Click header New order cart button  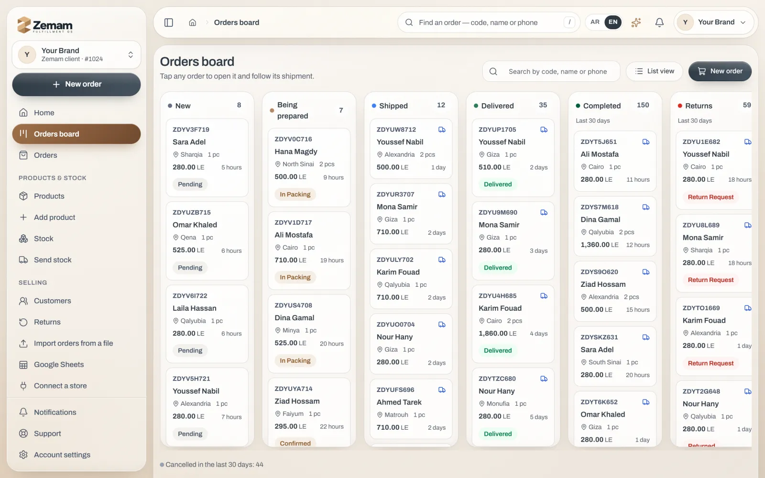click(720, 71)
